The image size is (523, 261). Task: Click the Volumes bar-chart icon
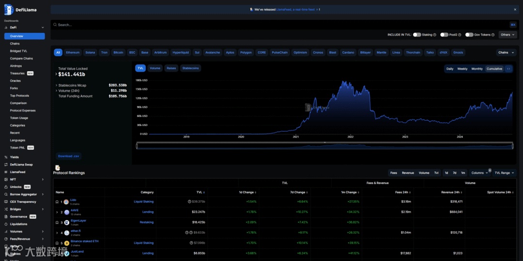6,231
